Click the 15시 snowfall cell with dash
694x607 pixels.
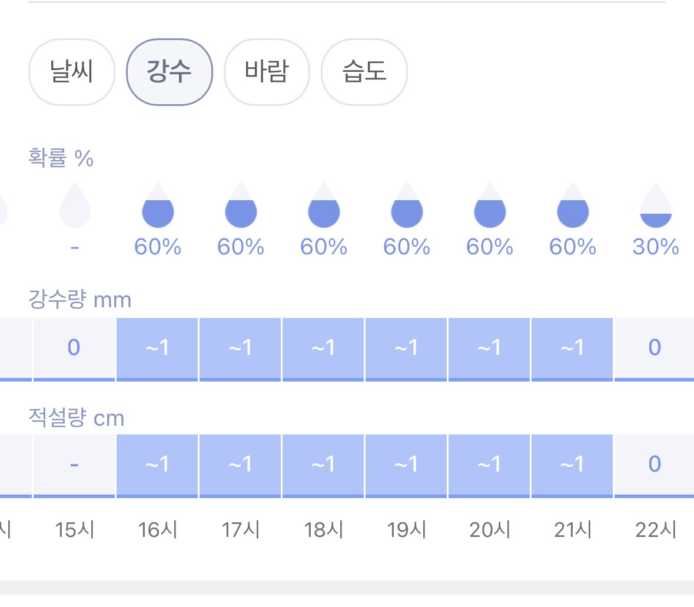(74, 465)
